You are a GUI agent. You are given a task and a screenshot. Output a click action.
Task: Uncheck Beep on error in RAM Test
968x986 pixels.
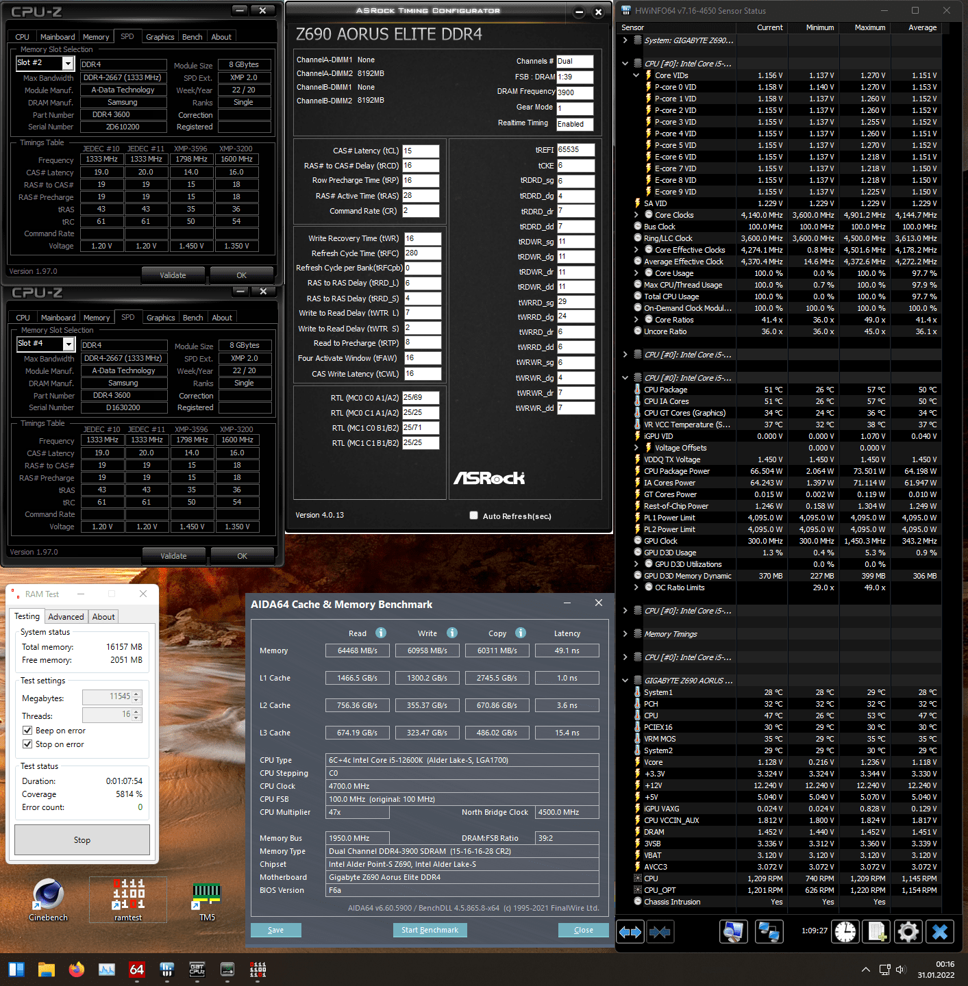tap(27, 731)
